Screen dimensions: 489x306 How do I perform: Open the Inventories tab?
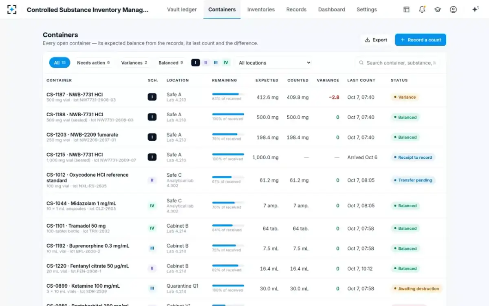click(261, 9)
